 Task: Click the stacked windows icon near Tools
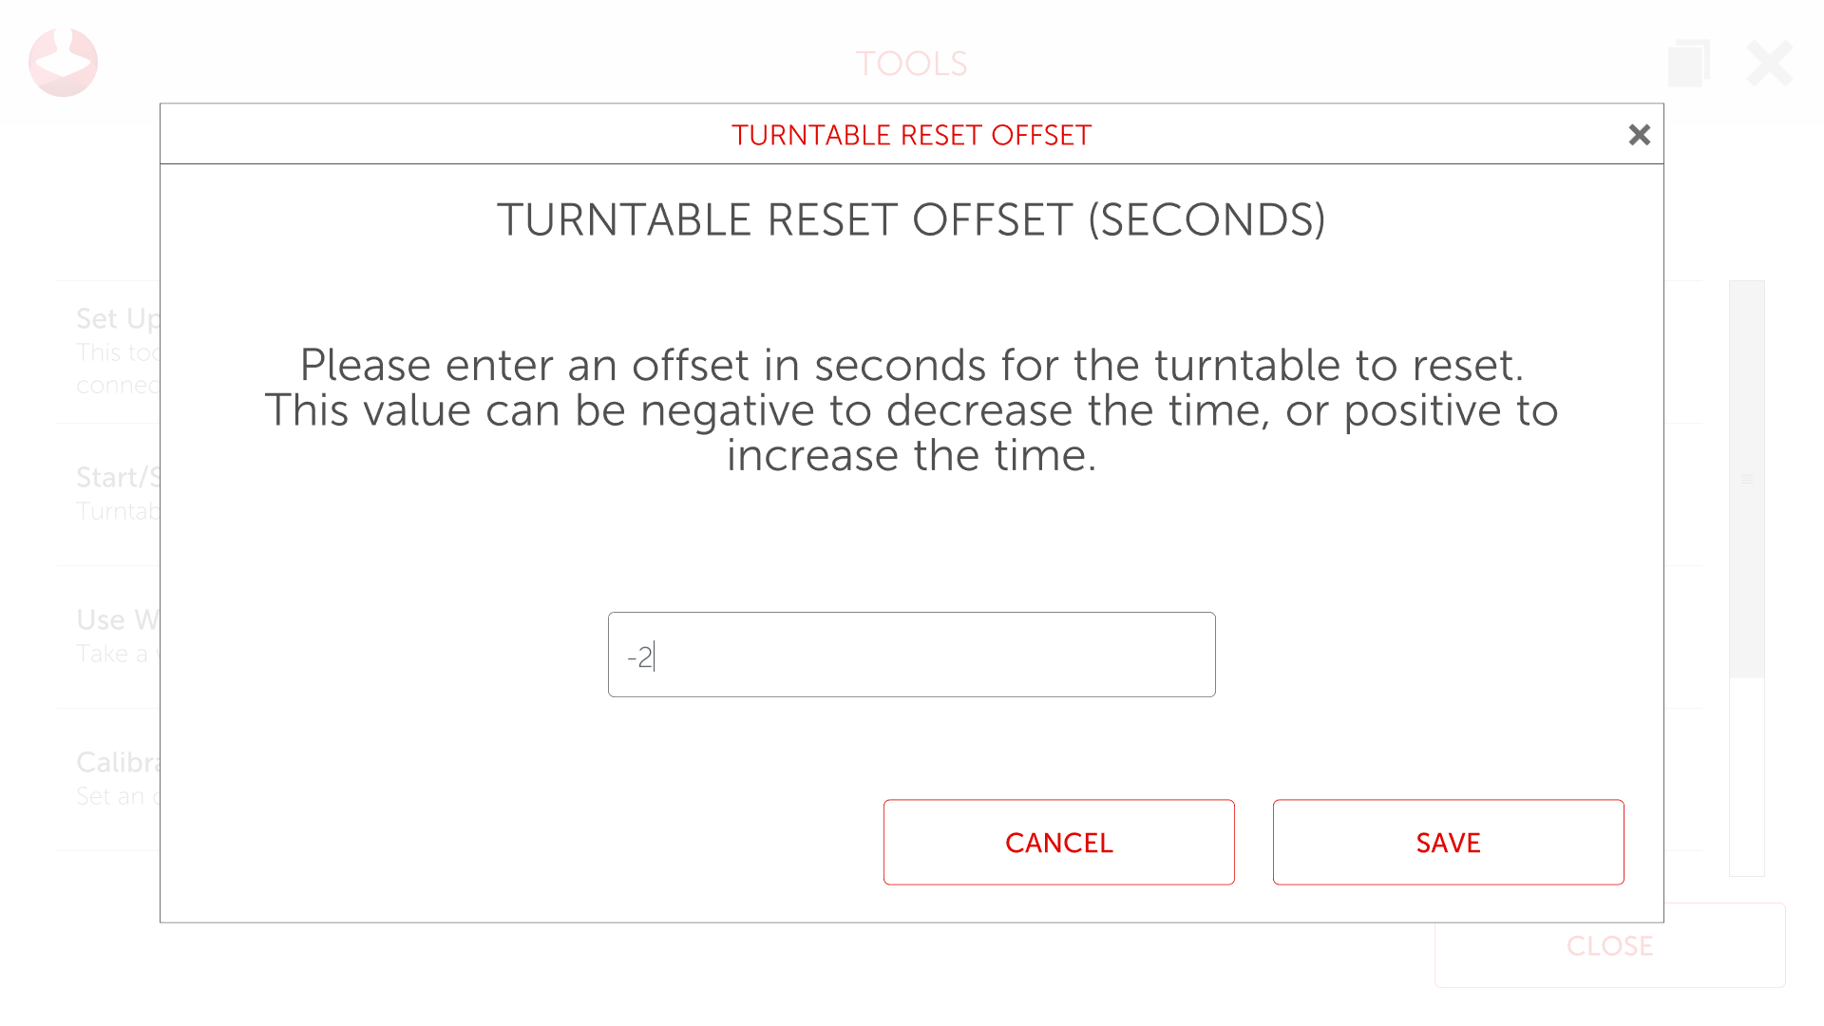pyautogui.click(x=1688, y=63)
